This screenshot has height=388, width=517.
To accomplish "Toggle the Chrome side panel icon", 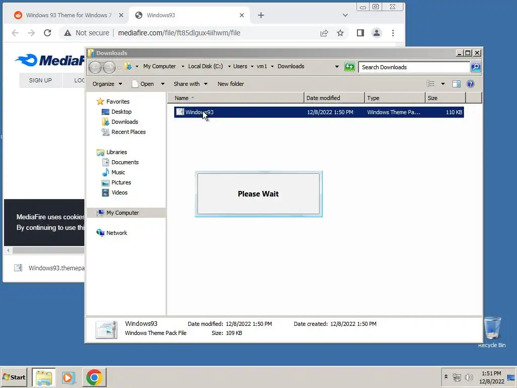I will tap(360, 33).
